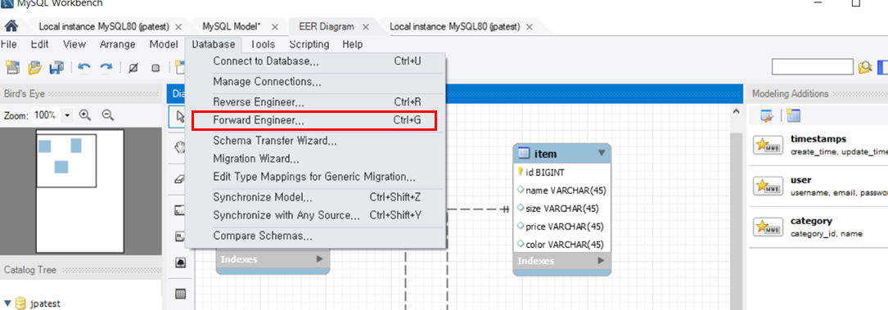Create a new model file from toolbar
888x310 pixels.
pyautogui.click(x=12, y=68)
